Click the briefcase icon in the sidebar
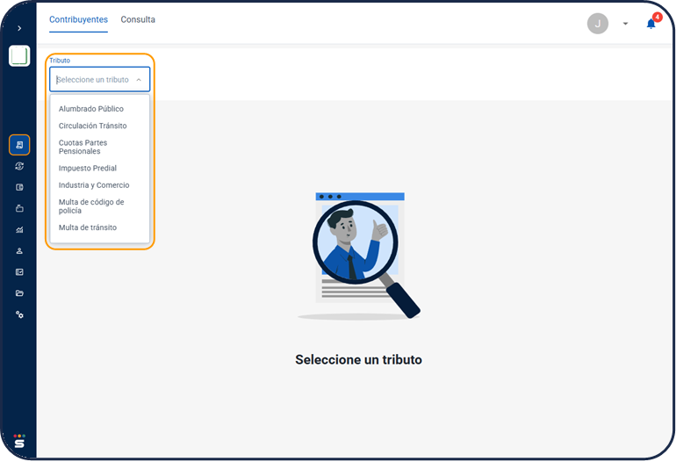Screen dimensions: 676x462 tap(19, 208)
